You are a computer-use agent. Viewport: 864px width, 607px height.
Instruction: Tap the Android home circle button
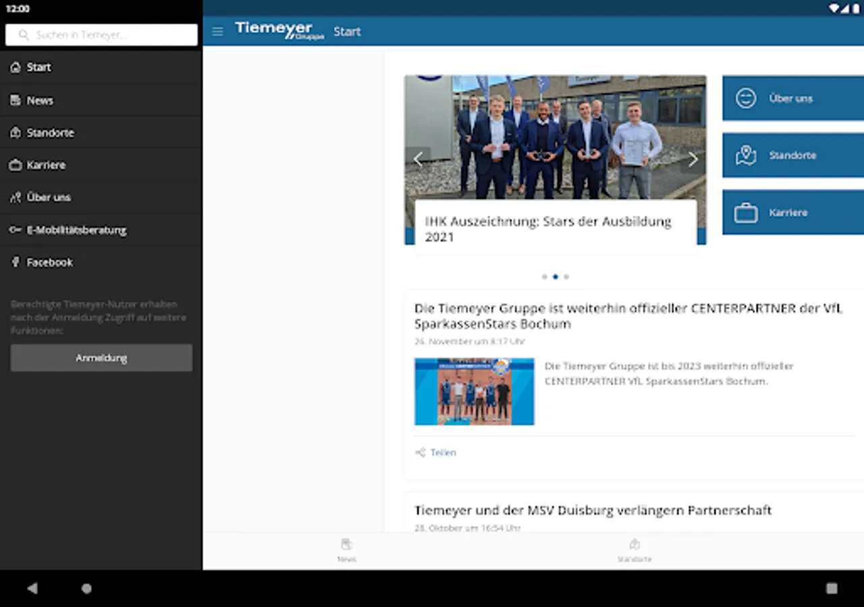coord(86,588)
